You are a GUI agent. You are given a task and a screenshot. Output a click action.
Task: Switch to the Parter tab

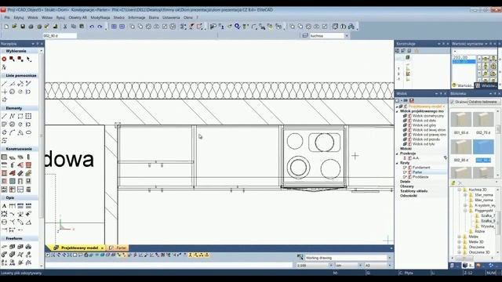[x=118, y=248]
